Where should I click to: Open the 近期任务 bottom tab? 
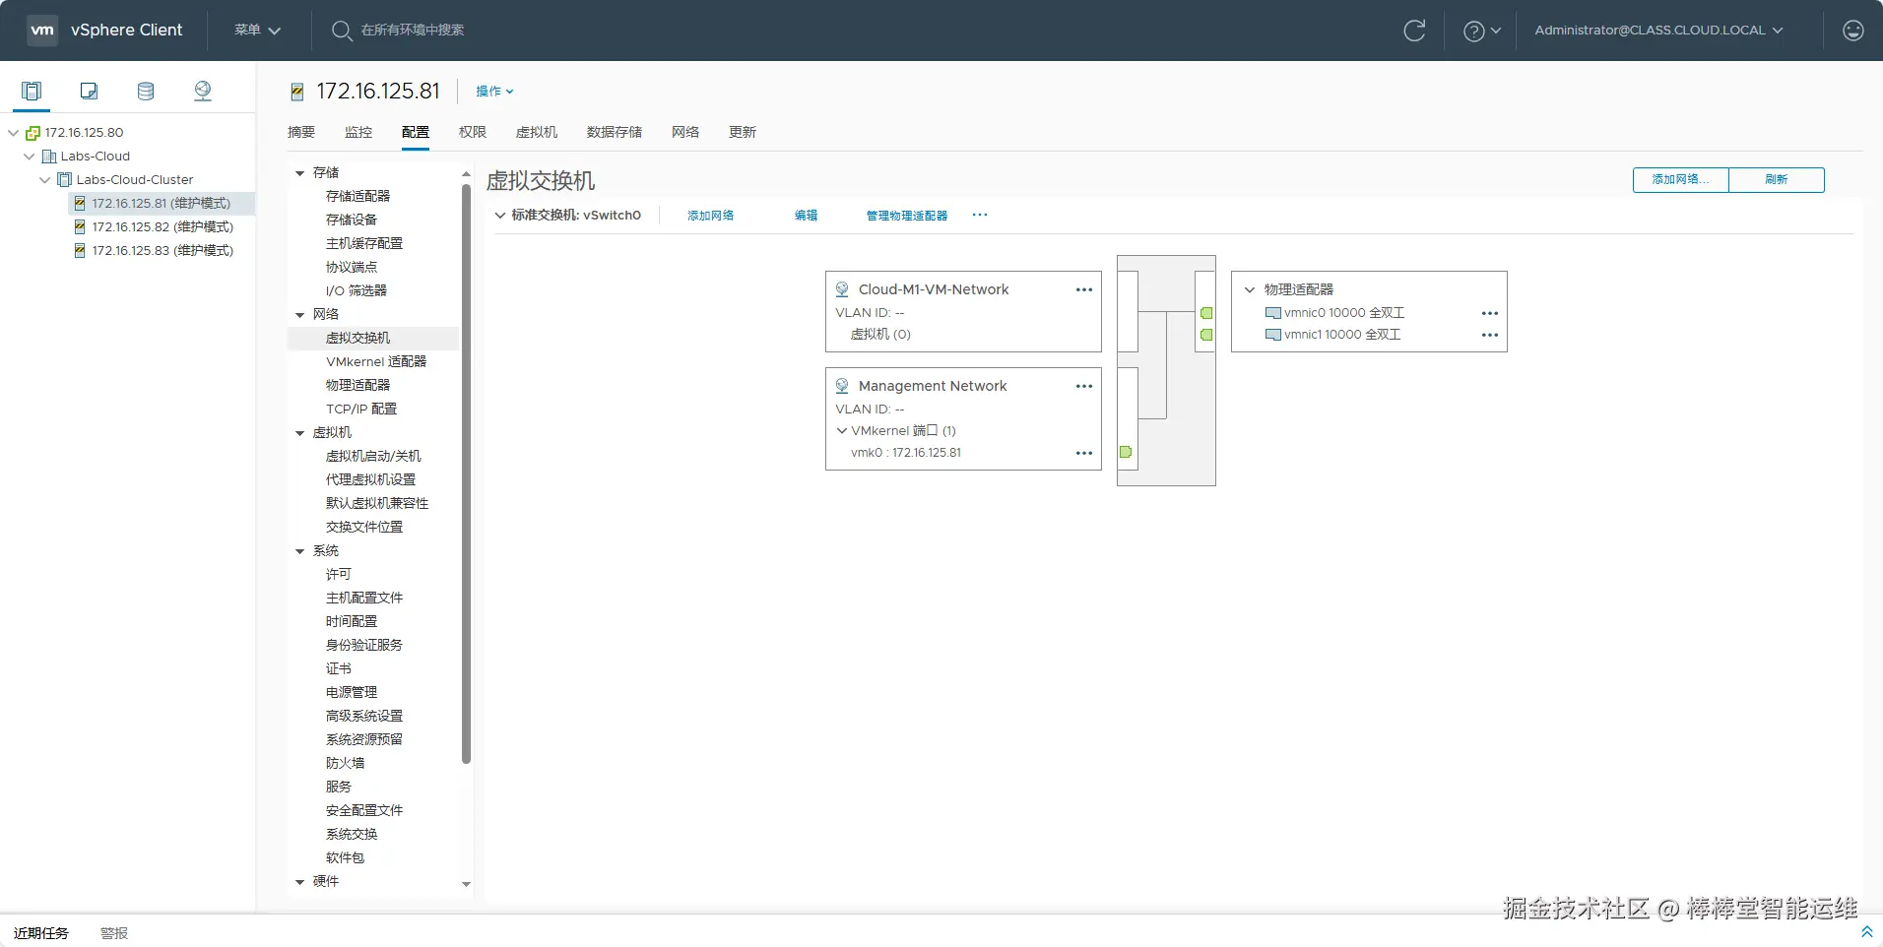tap(41, 932)
